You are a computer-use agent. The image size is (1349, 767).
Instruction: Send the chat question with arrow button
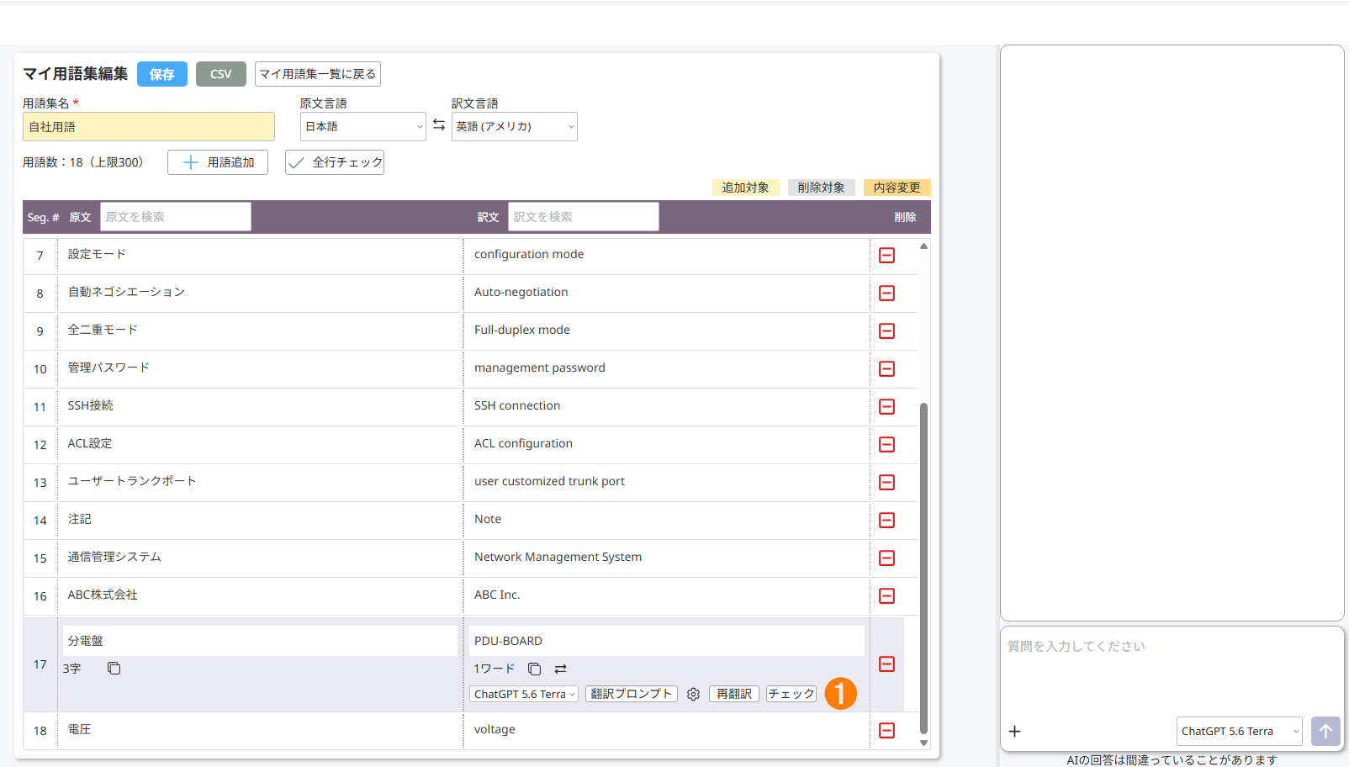click(1325, 731)
